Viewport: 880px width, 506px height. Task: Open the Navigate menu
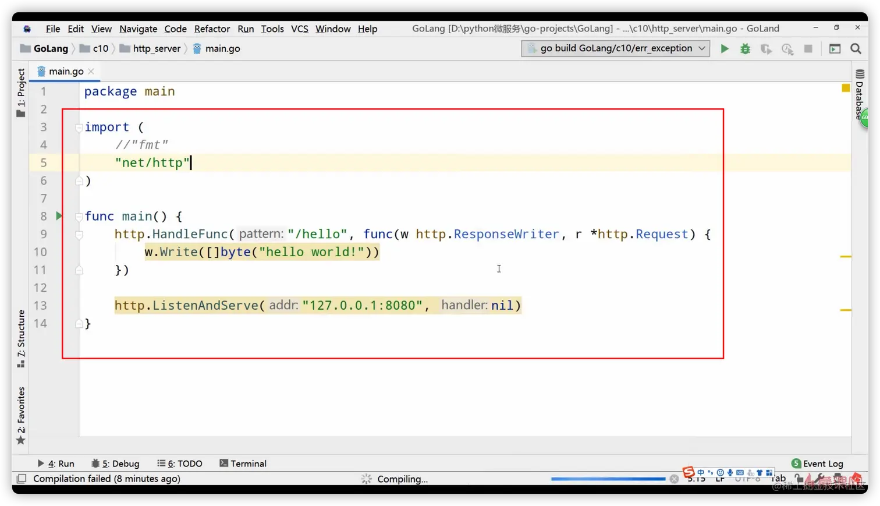(138, 29)
